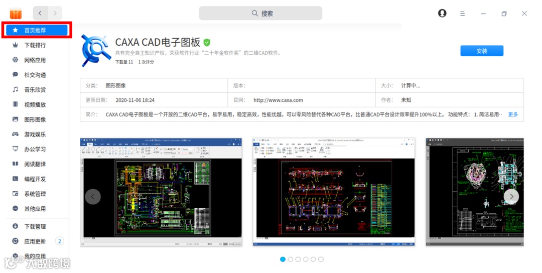Viewport: 542px width, 273px height.
Task: Select the first carousel page dot
Action: [283, 259]
